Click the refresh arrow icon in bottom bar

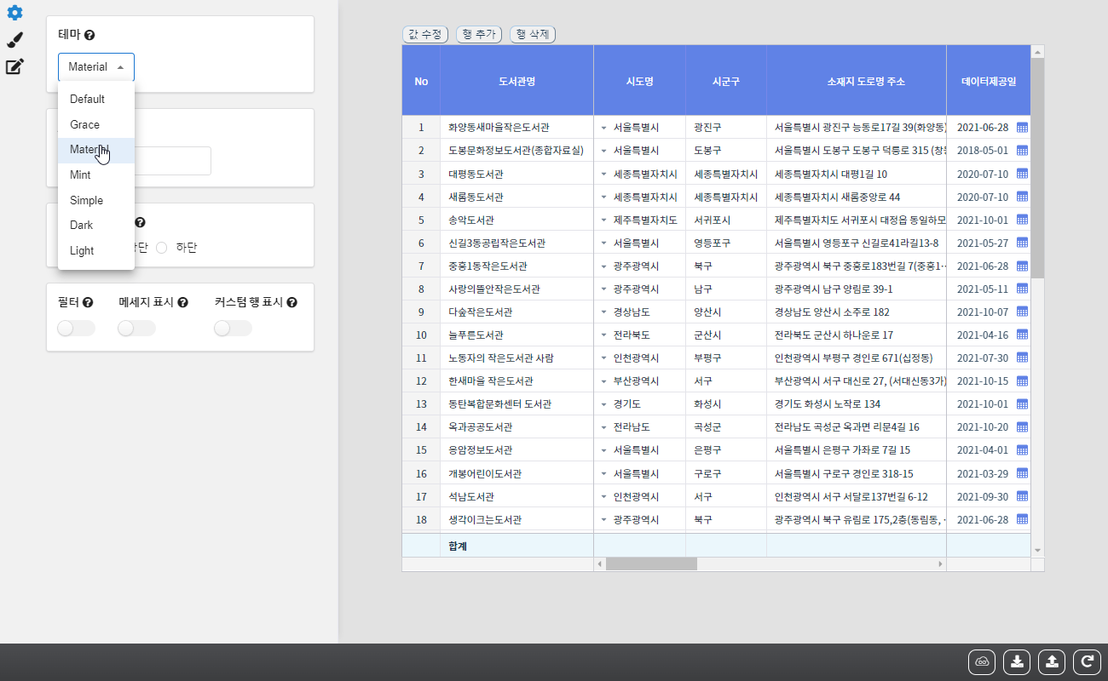point(1087,661)
